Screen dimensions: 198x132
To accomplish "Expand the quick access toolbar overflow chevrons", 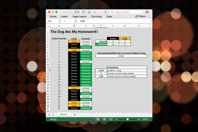I will (x=95, y=12).
